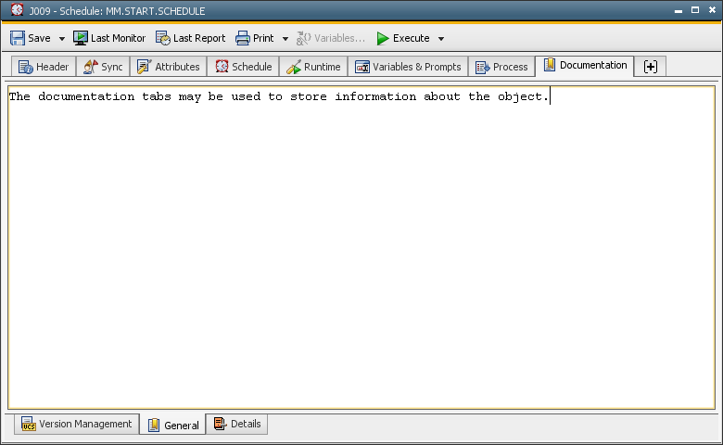The height and width of the screenshot is (445, 723).
Task: Select the Version Management bottom tab
Action: click(77, 425)
